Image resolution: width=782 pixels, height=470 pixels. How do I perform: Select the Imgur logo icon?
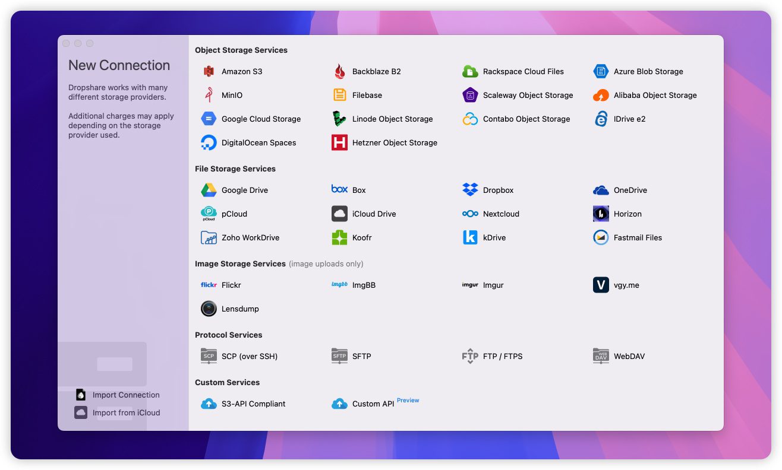pos(470,285)
